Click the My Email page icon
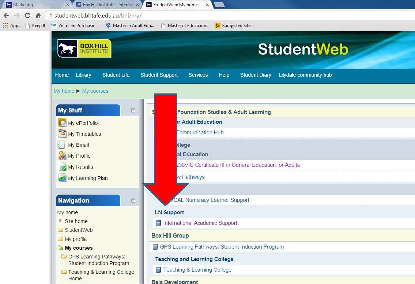415x284 pixels. (61, 145)
